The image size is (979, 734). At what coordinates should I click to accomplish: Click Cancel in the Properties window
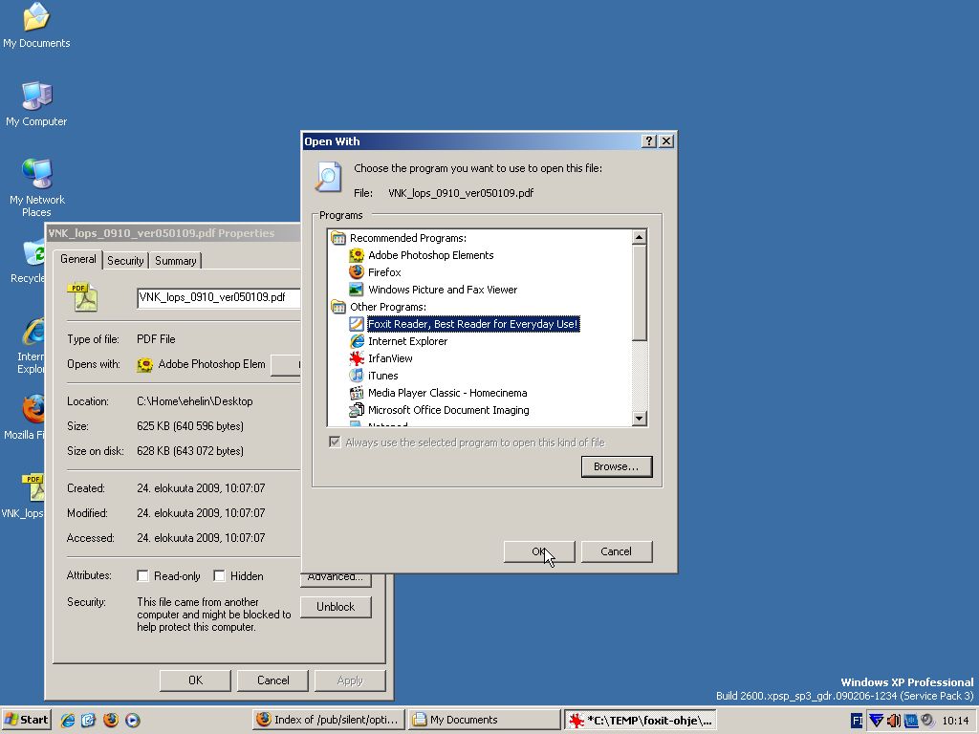tap(272, 680)
